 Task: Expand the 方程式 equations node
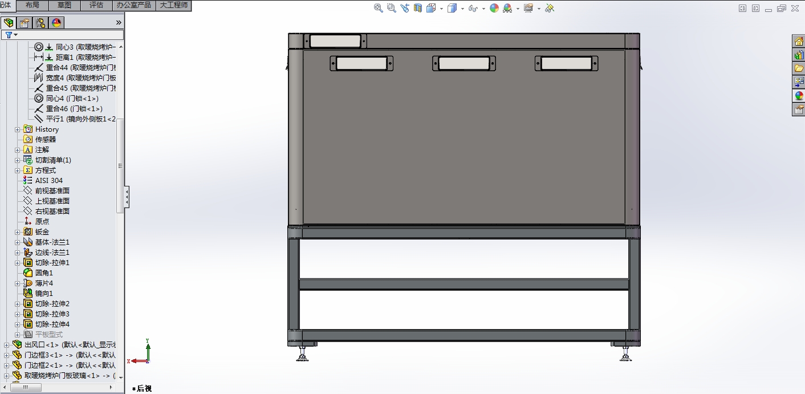pos(17,170)
